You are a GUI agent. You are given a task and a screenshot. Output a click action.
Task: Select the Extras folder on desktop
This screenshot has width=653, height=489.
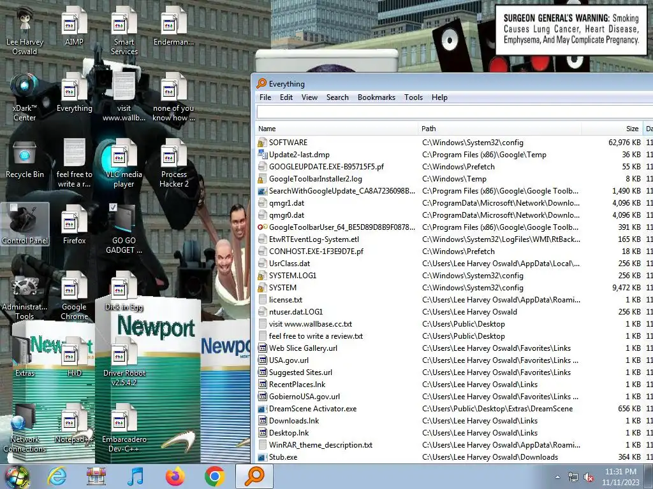point(25,357)
